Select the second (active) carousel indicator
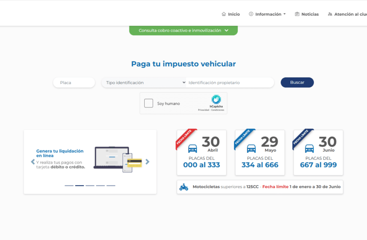The image size is (367, 240). click(x=80, y=186)
